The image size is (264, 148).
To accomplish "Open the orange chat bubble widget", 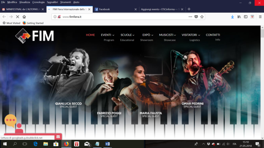I will coord(11,120).
